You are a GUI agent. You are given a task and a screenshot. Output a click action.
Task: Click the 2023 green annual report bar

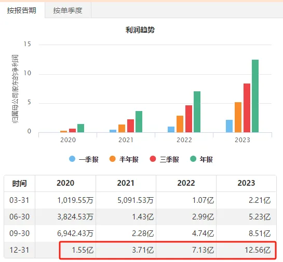click(255, 96)
